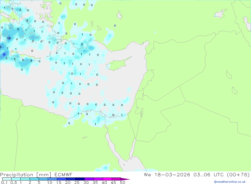This screenshot has height=184, width=251.
Task: Click the "50" legend scale label
Action: click(x=122, y=182)
